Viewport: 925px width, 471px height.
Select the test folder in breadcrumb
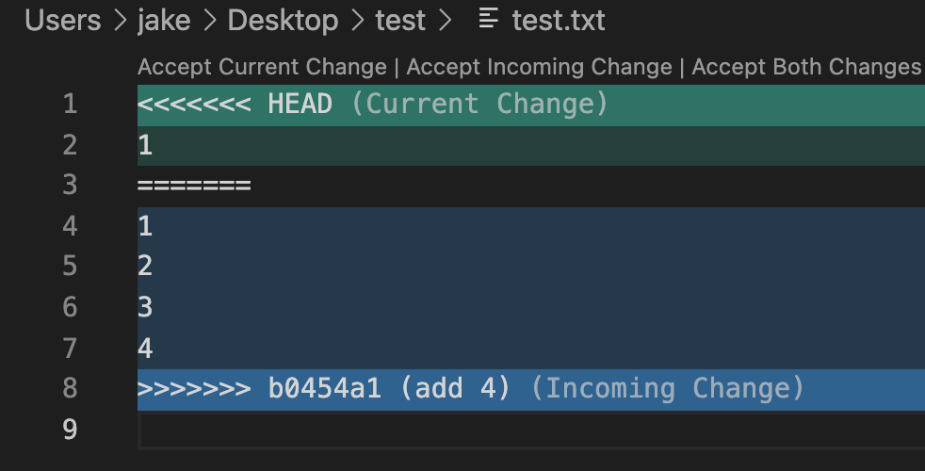coord(400,21)
